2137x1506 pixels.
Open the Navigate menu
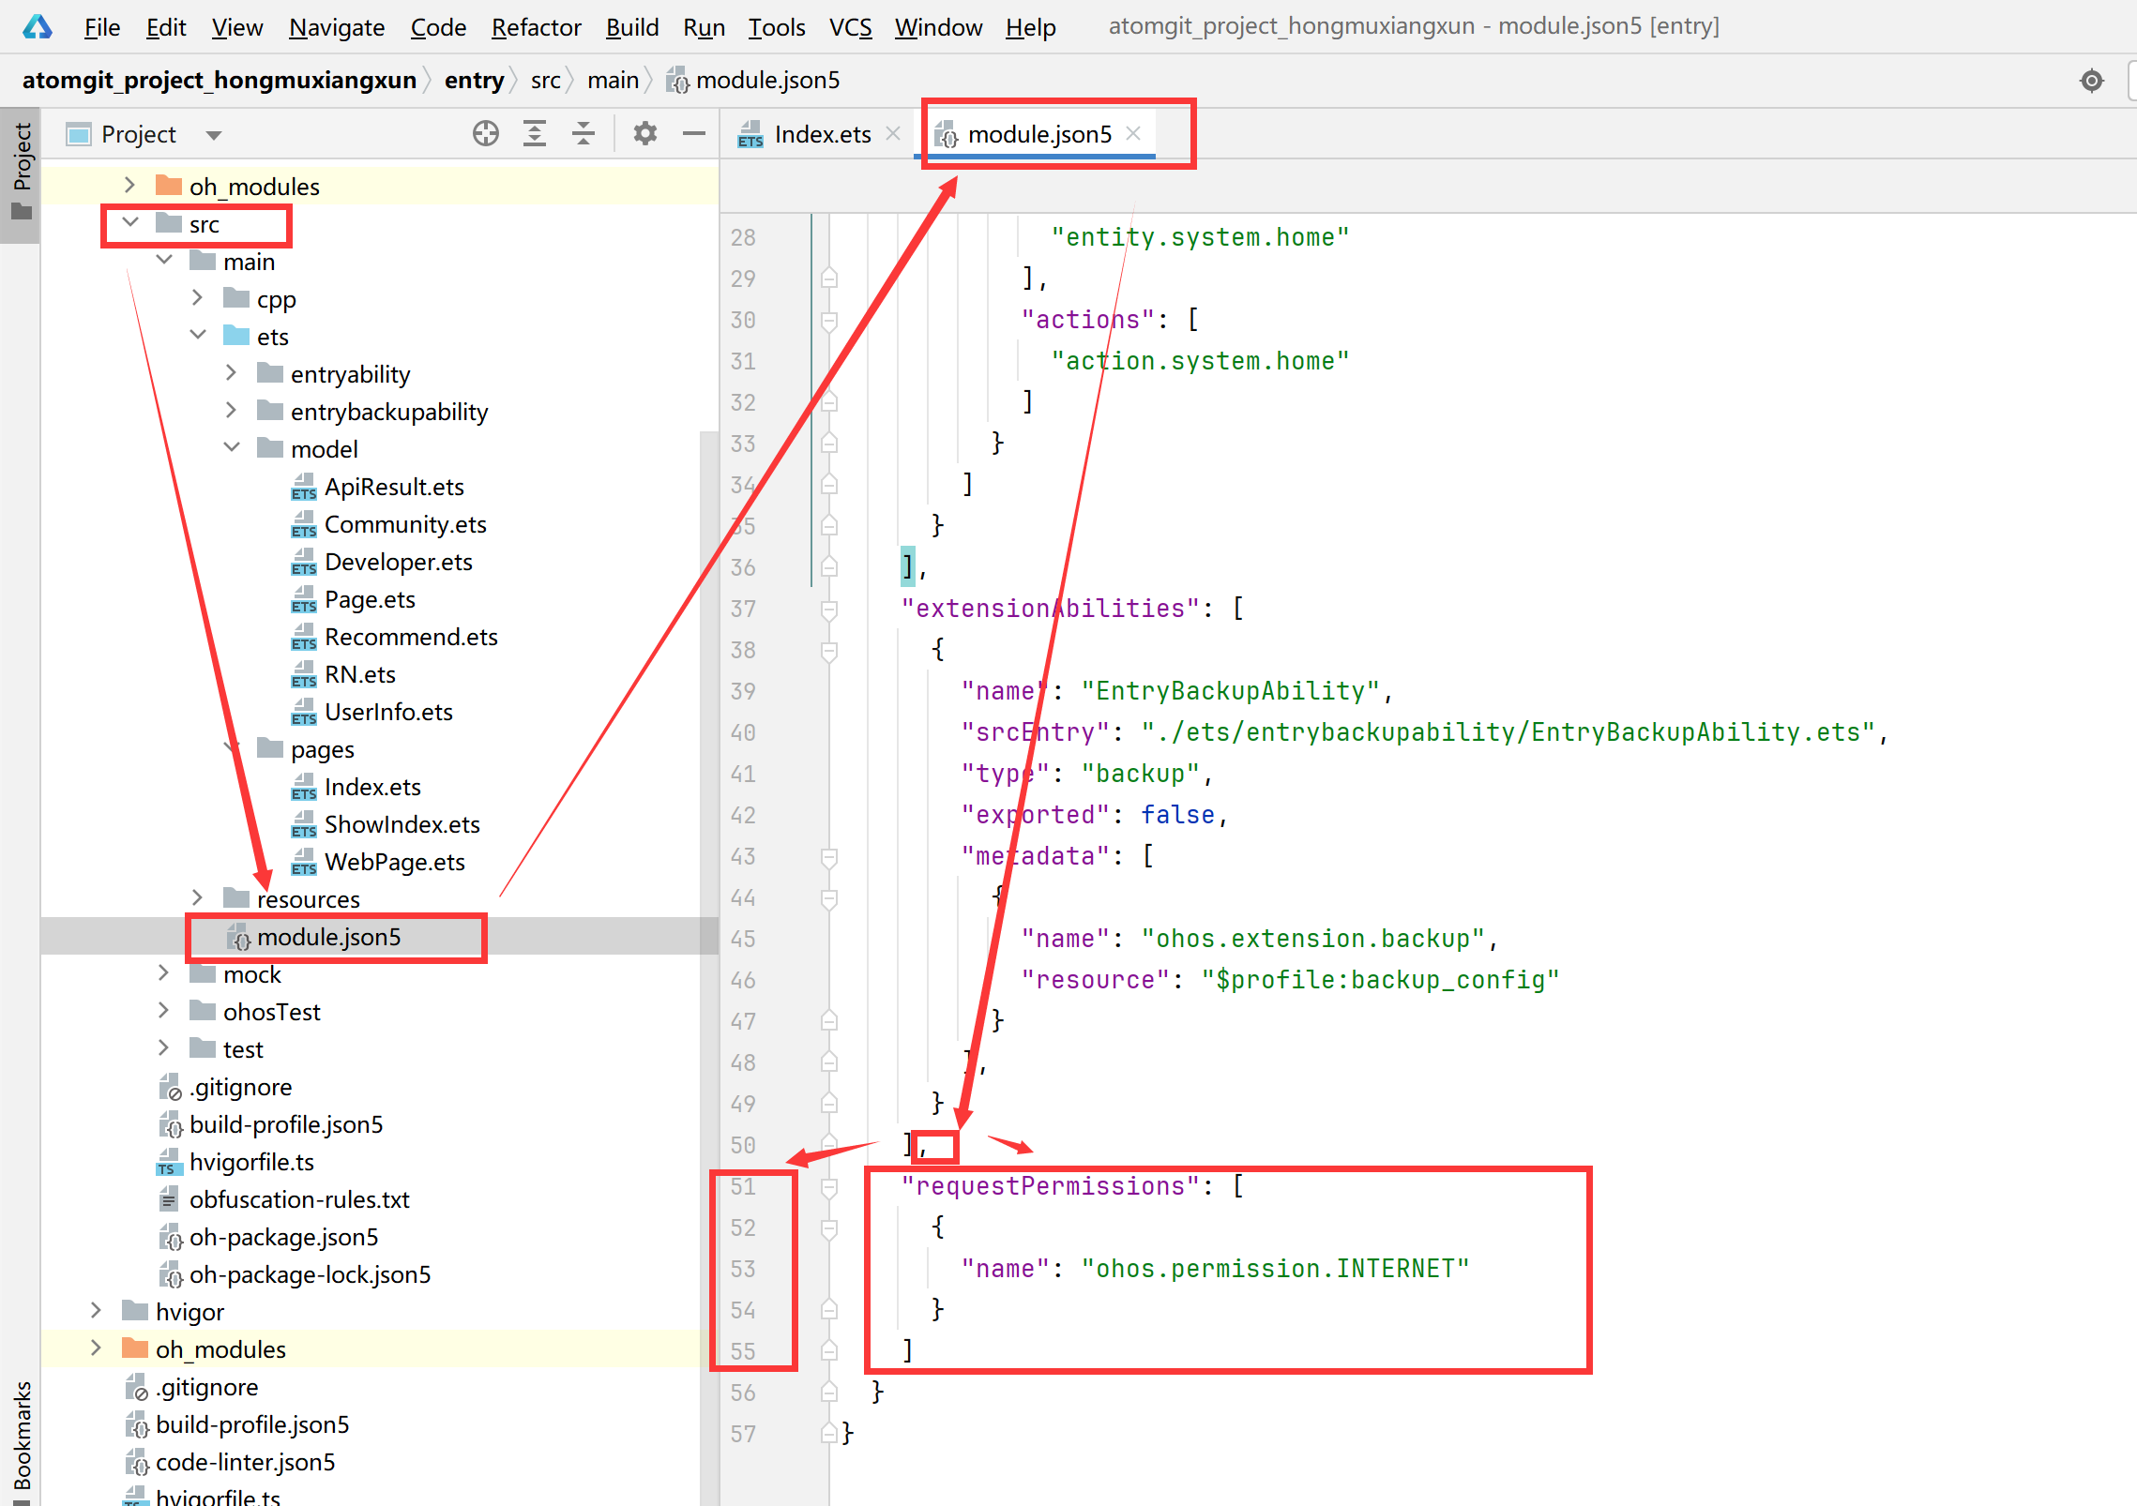tap(337, 27)
